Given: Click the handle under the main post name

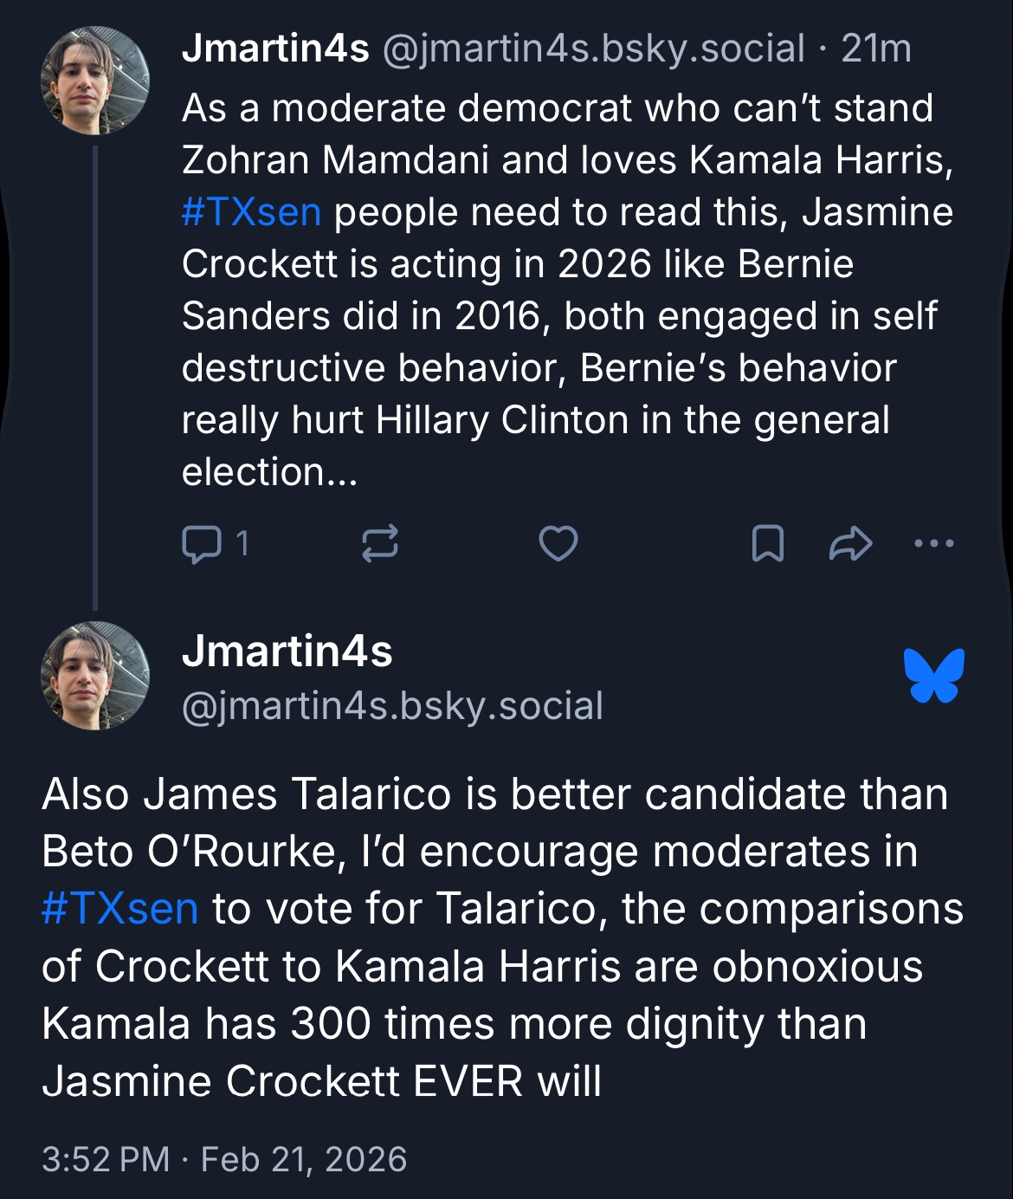Looking at the screenshot, I should (392, 706).
